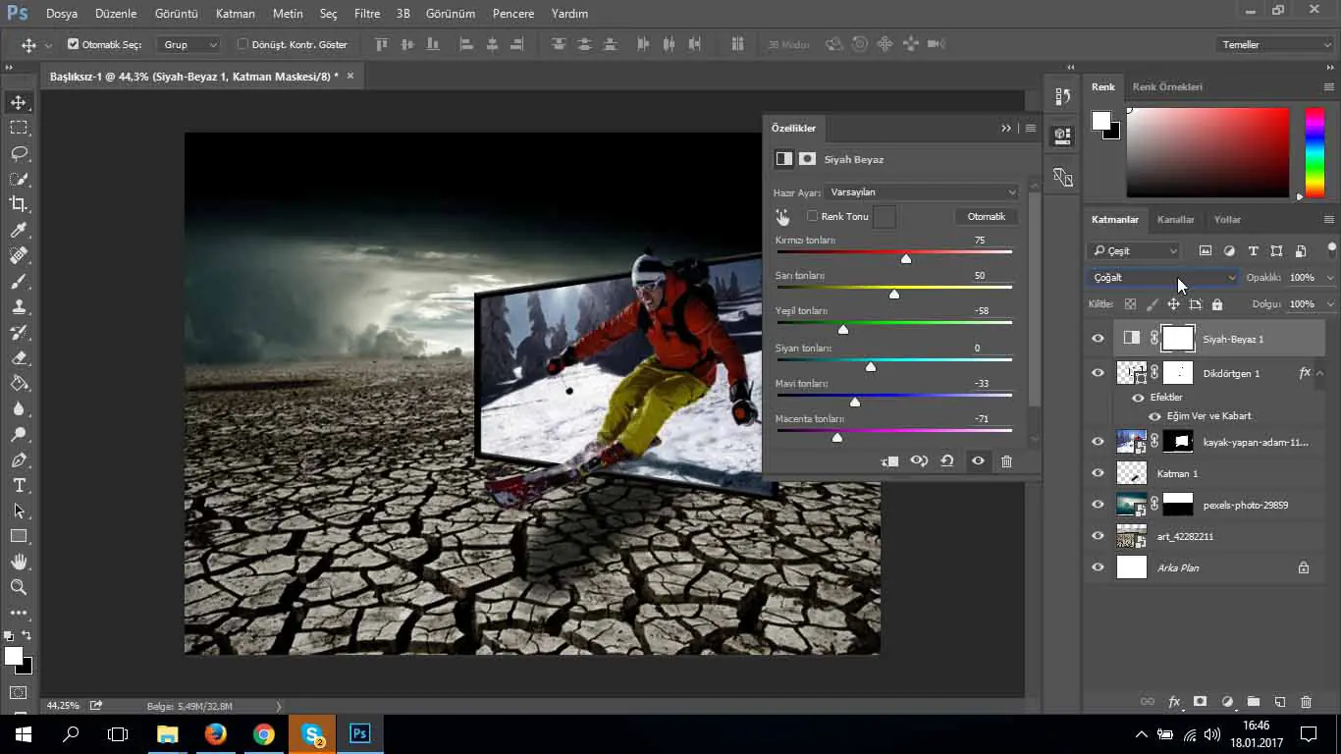Screen dimensions: 1341x754
Task: Select the Lasso tool
Action: [x=19, y=153]
